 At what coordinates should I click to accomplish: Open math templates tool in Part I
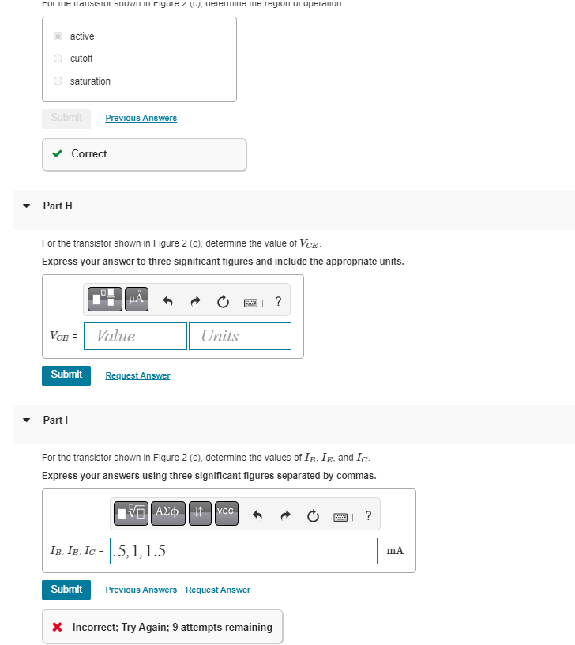(130, 513)
